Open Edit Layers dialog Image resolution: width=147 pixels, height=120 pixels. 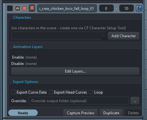point(75,71)
